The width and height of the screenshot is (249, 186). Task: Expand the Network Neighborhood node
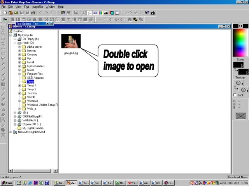[x=10, y=132]
